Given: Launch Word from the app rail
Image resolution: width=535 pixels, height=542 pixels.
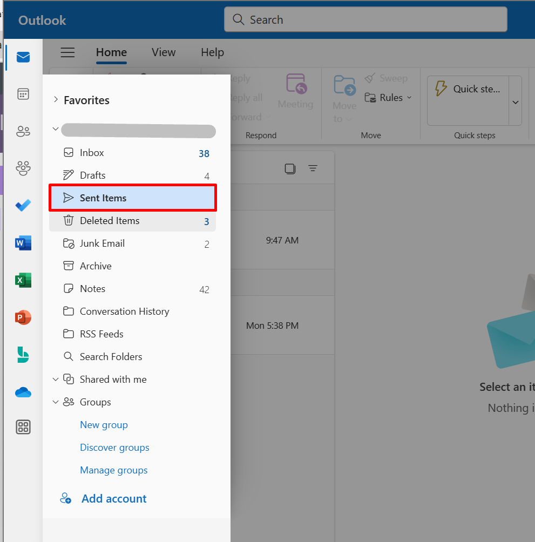Looking at the screenshot, I should 23,243.
